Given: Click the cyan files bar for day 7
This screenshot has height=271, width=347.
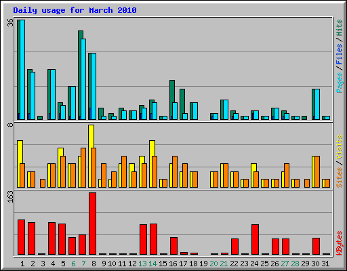Looking at the screenshot, I should (83, 79).
